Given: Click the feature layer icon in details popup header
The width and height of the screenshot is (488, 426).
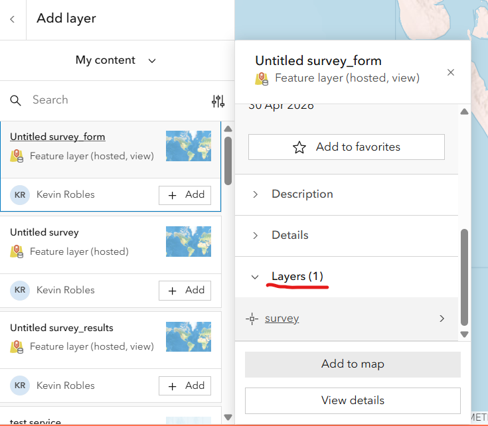Looking at the screenshot, I should pyautogui.click(x=262, y=79).
